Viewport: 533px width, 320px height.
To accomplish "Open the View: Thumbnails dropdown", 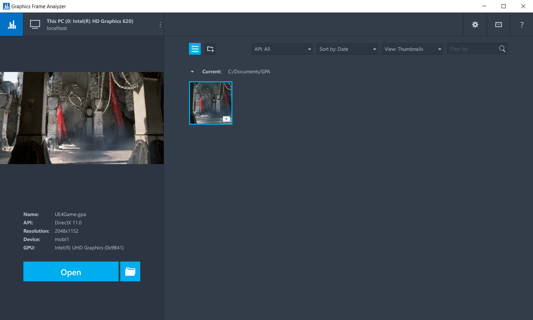I will 412,49.
